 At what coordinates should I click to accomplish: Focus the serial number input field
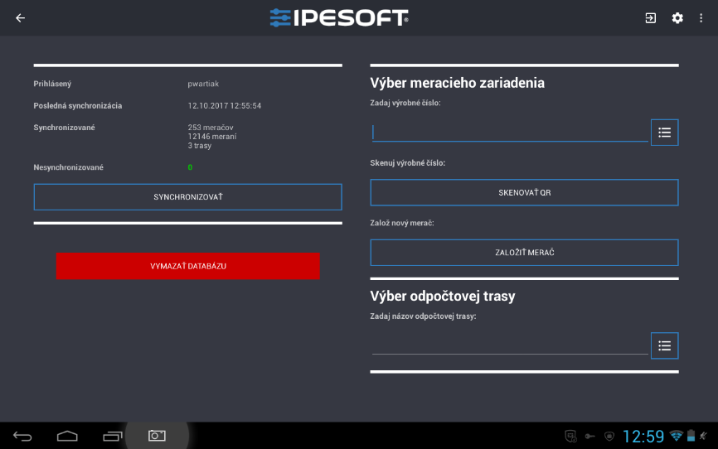coord(510,133)
